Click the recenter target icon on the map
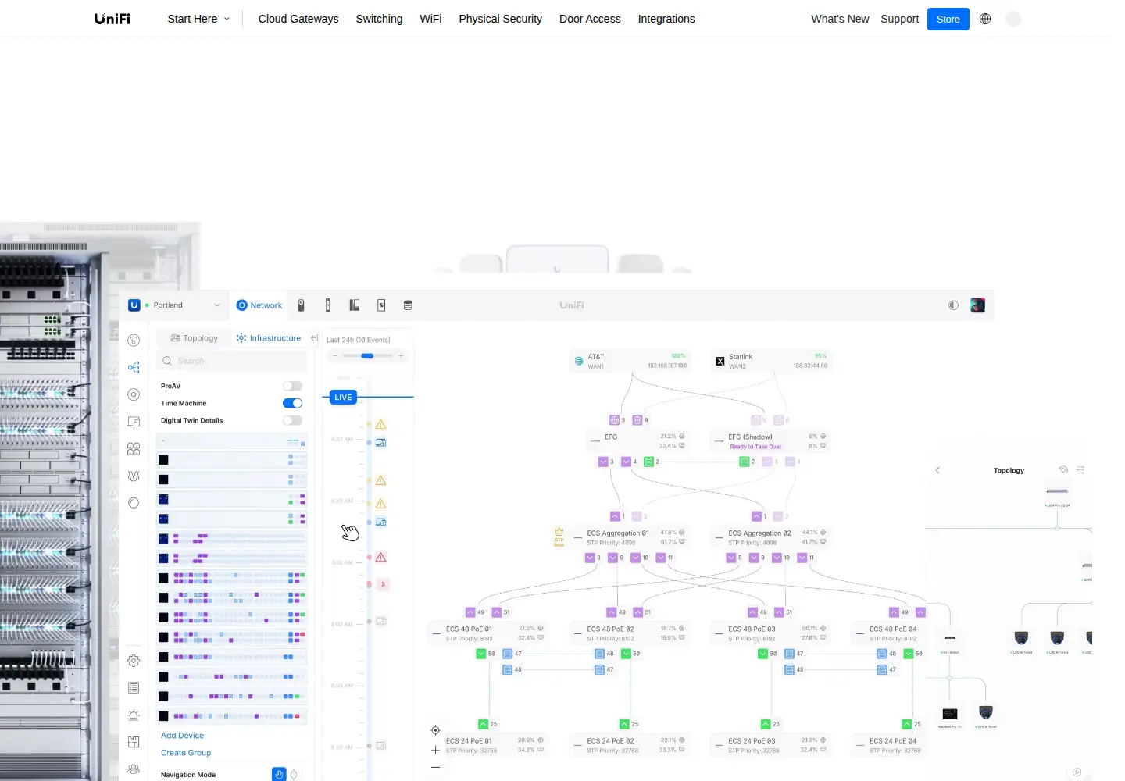 click(x=435, y=730)
